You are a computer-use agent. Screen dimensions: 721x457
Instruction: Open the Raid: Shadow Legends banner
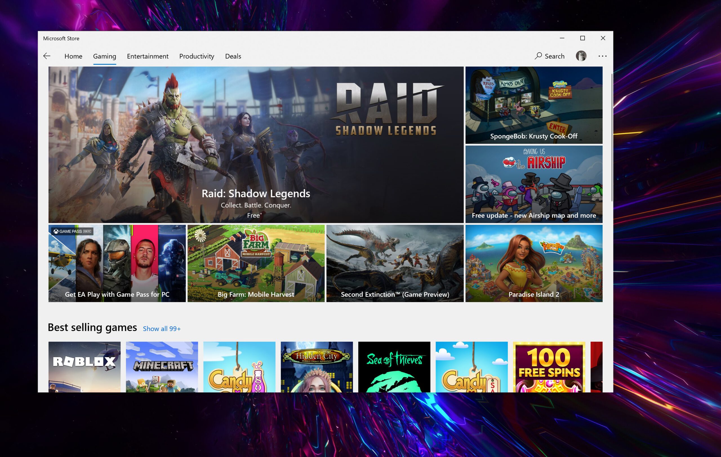256,145
